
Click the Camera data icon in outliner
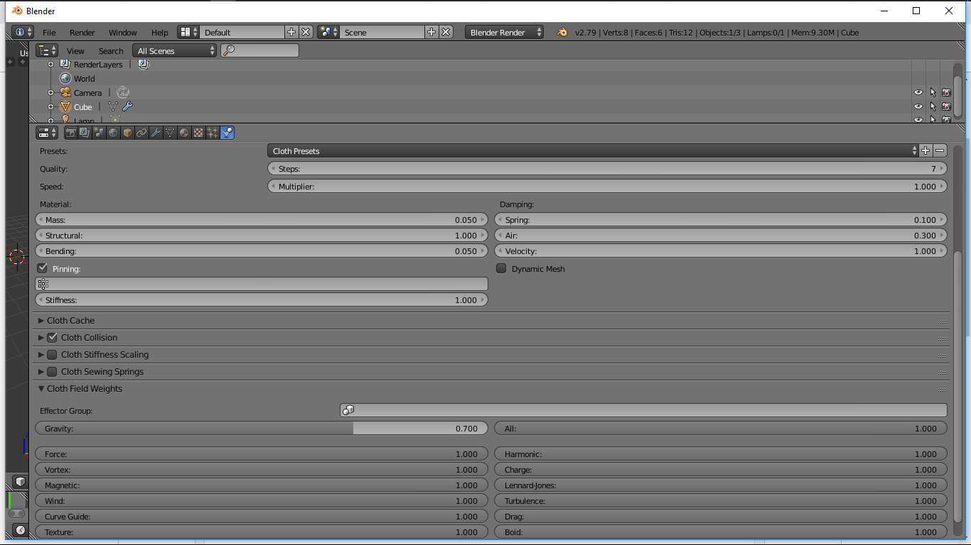123,92
